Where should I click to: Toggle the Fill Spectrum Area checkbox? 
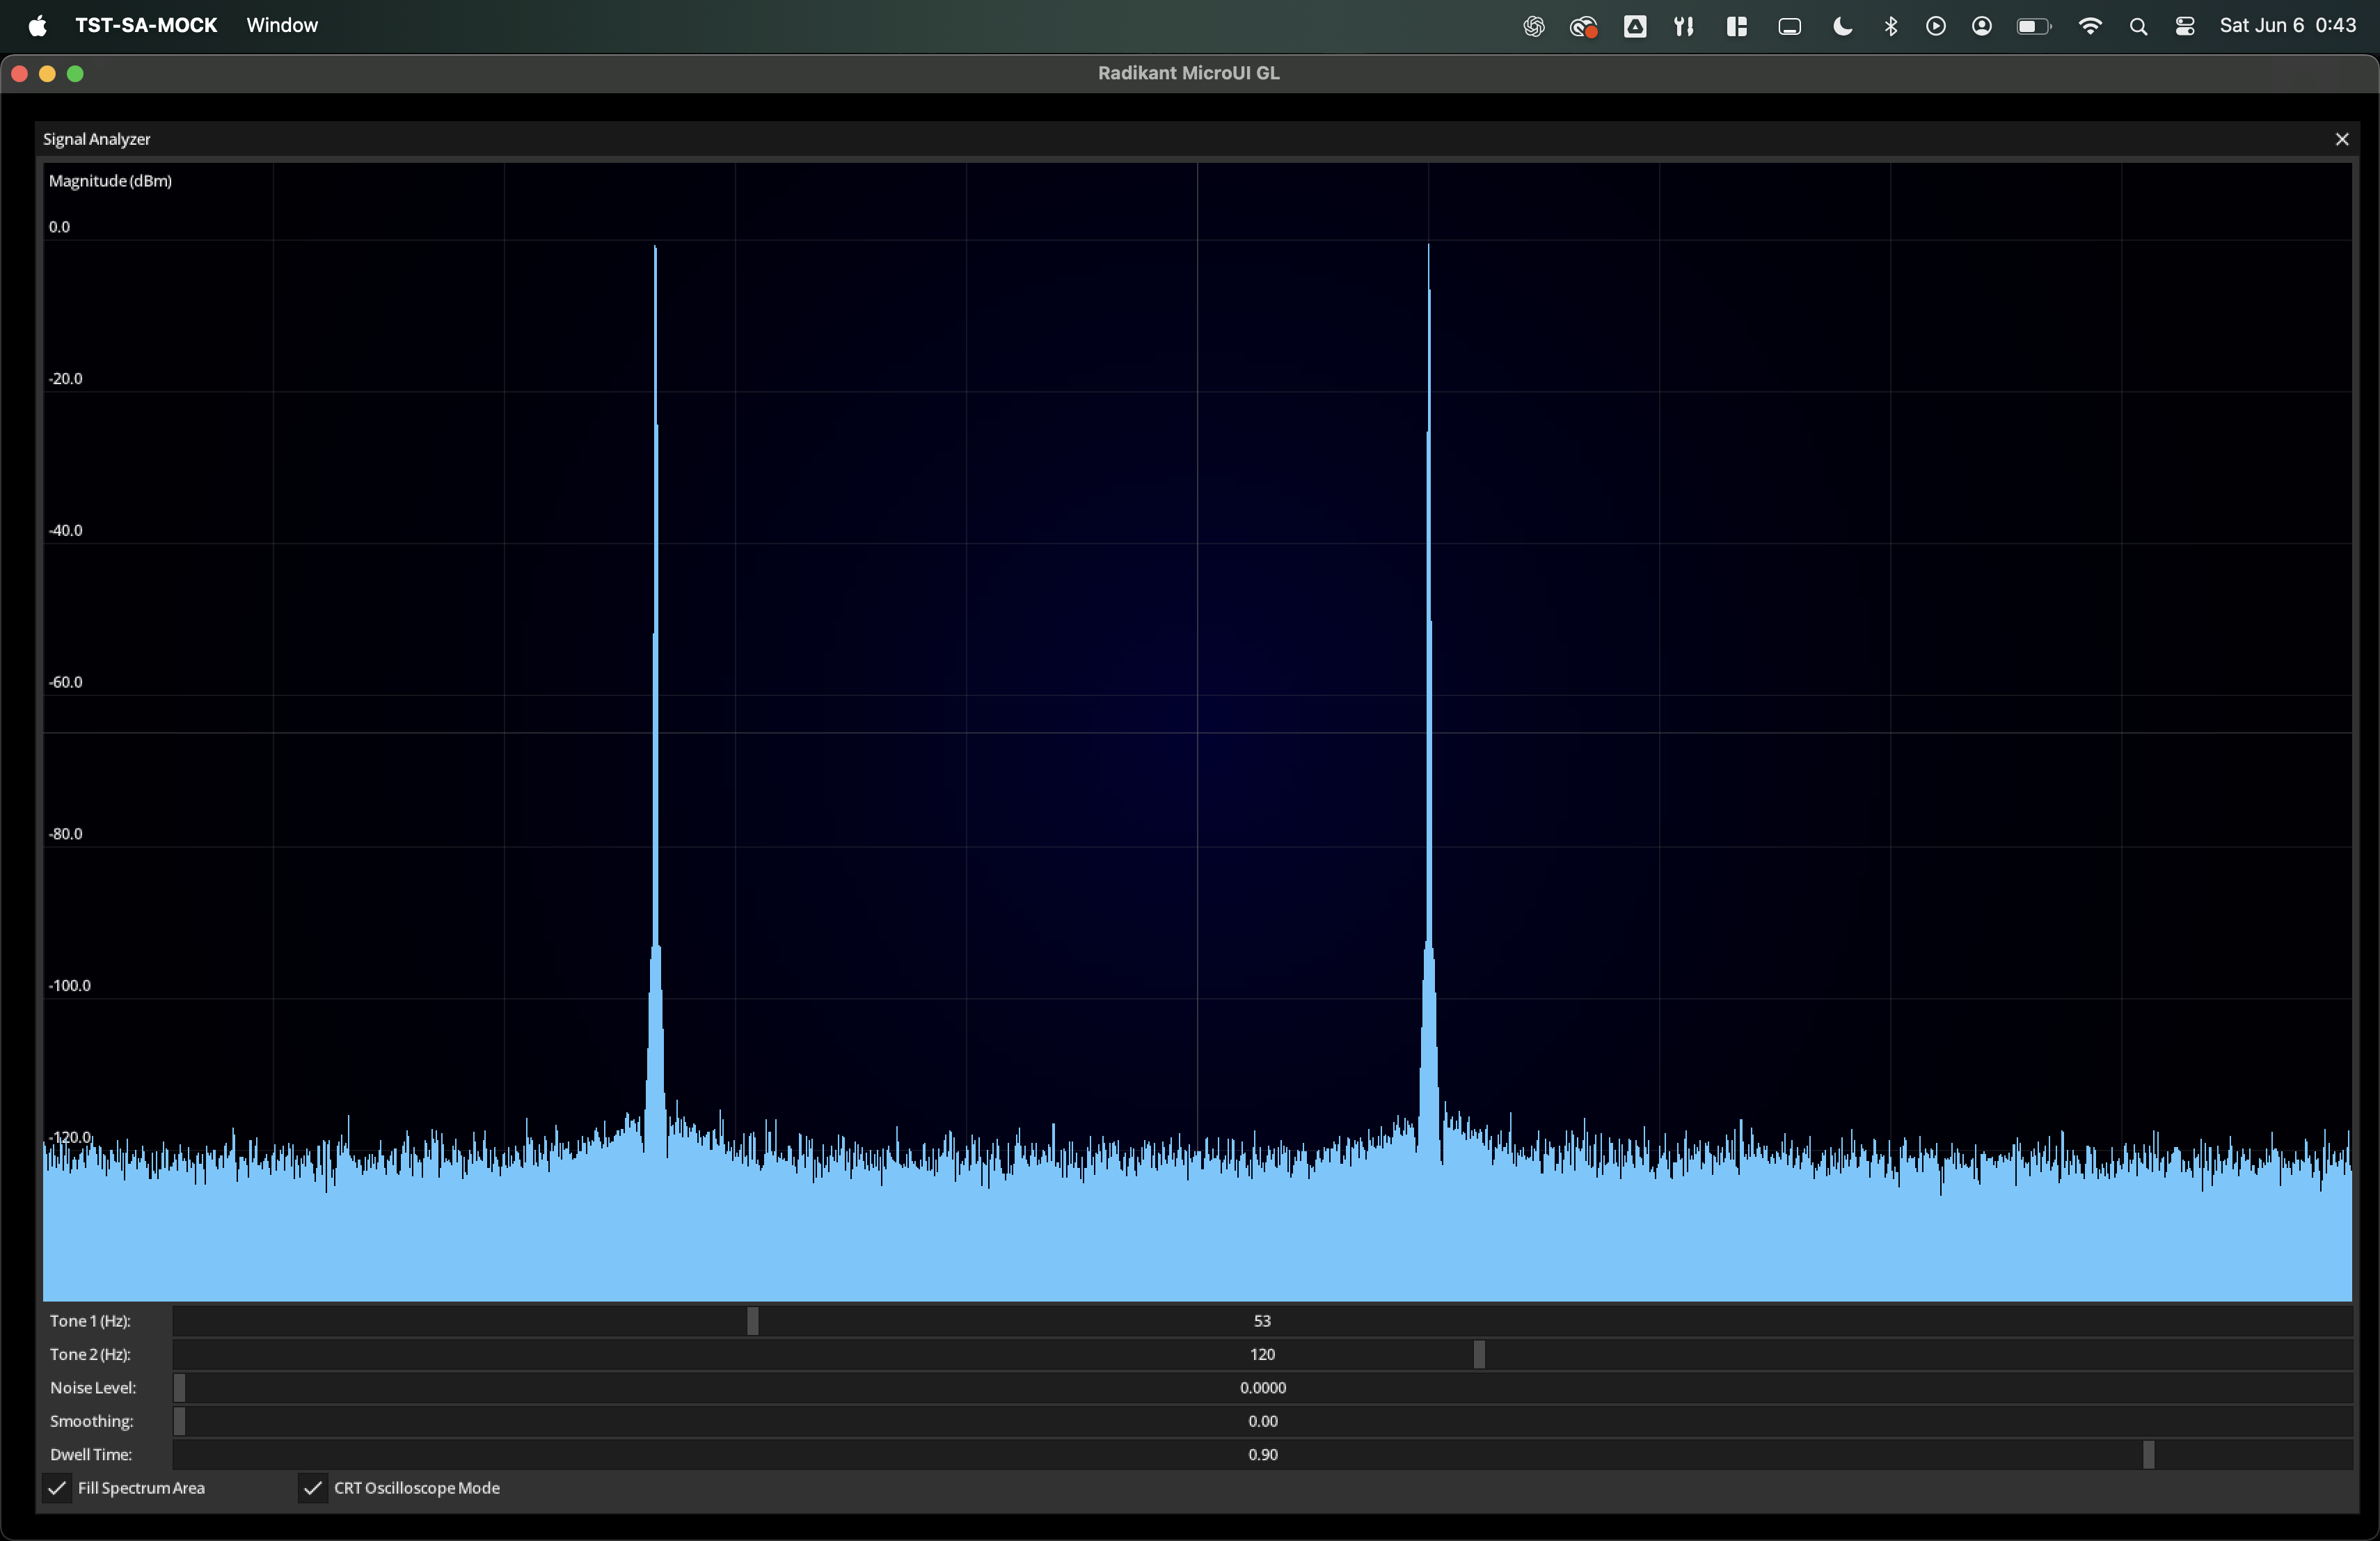pos(58,1488)
